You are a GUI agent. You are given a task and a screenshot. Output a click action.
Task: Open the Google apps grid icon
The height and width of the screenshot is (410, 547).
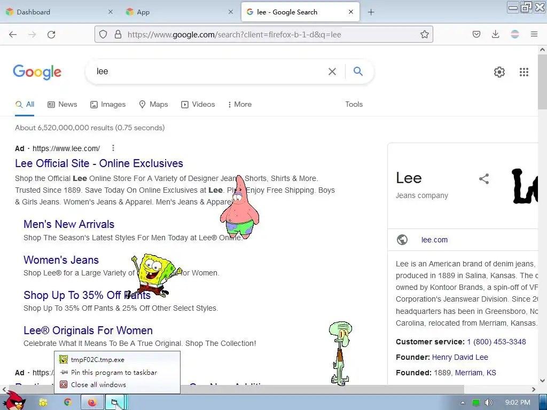[x=524, y=72]
